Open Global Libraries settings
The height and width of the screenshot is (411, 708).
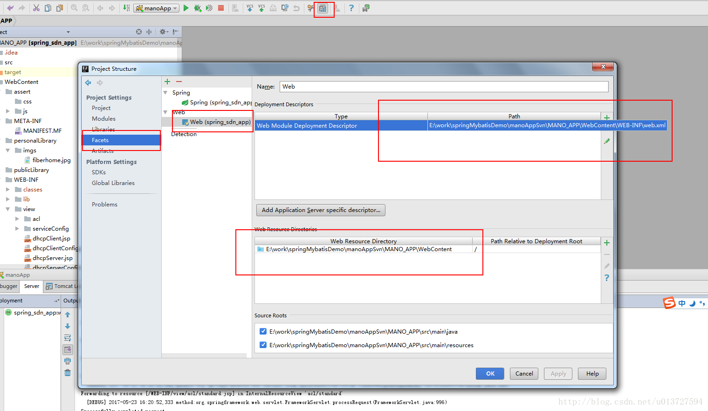click(x=113, y=183)
